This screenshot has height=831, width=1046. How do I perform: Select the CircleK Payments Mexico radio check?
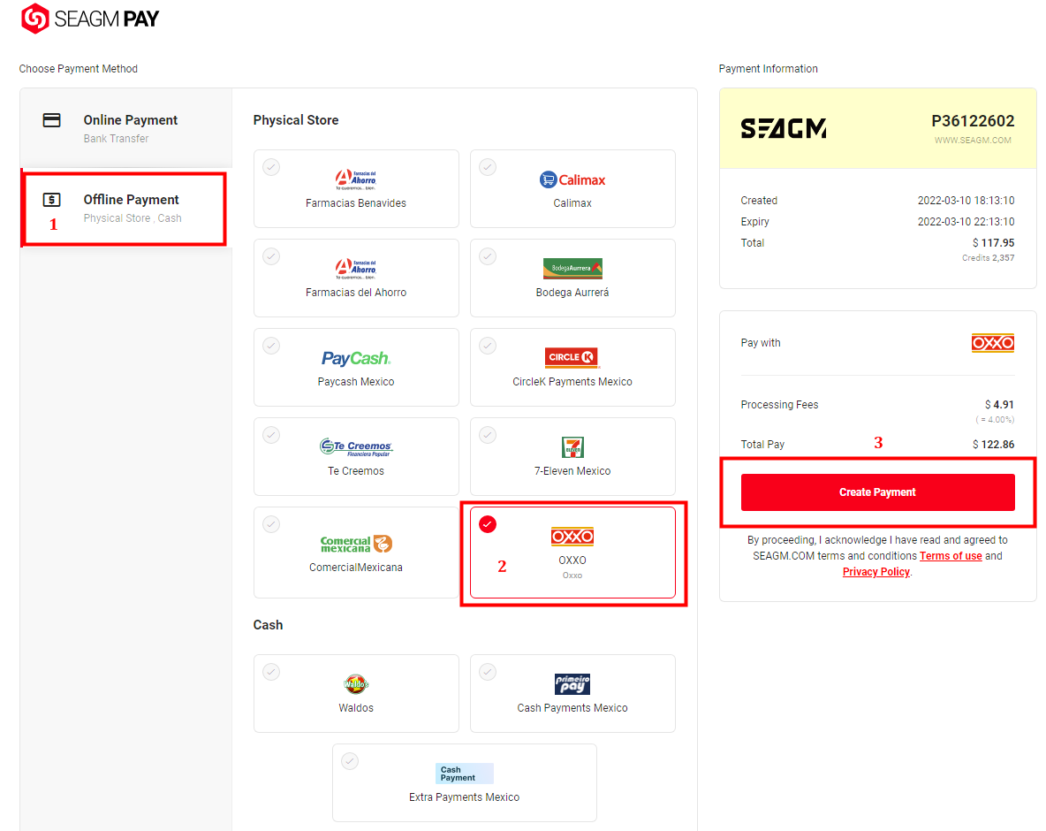(488, 346)
